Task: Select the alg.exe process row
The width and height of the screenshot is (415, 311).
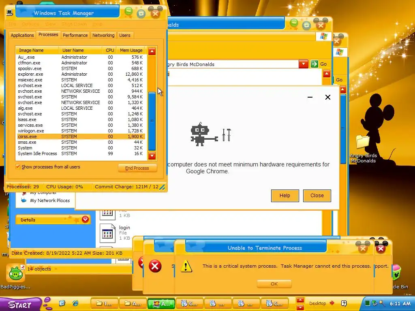Action: coord(81,108)
